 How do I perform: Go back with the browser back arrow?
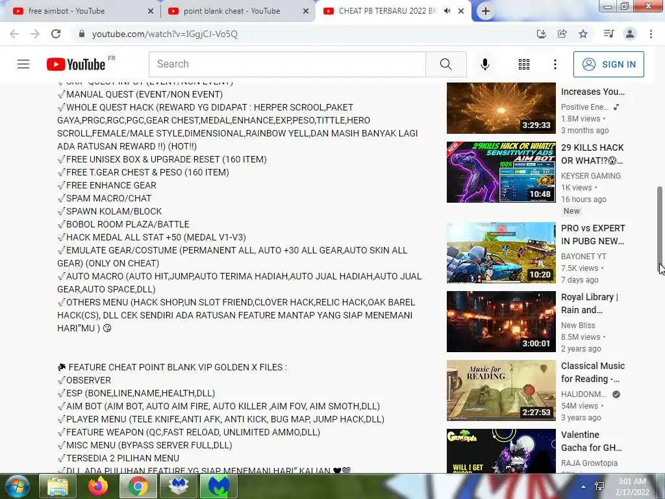(14, 34)
